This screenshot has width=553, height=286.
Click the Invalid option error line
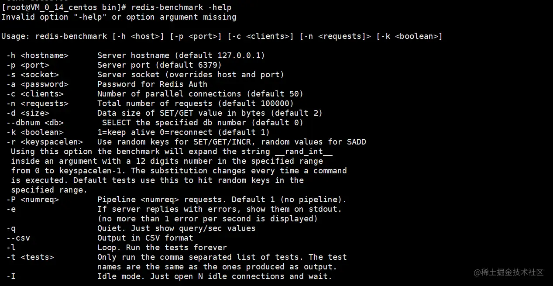[x=119, y=17]
